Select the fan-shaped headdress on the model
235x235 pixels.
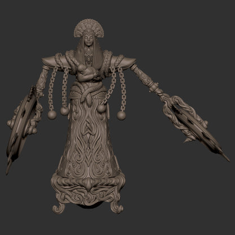(89, 28)
